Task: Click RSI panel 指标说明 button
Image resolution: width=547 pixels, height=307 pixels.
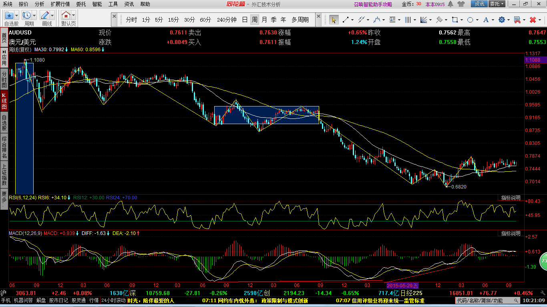Action: pyautogui.click(x=511, y=198)
